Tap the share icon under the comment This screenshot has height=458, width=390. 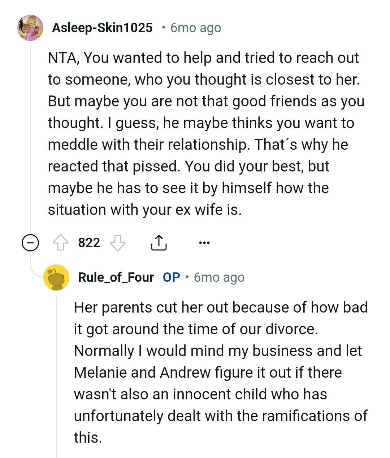(159, 243)
